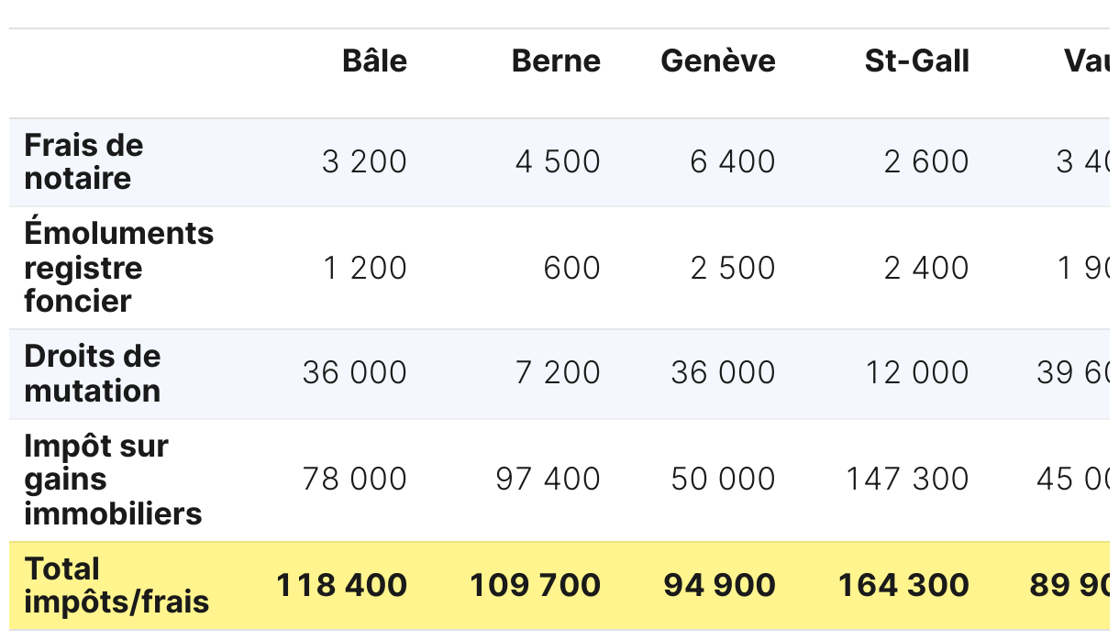Screen dimensions: 1119x640
Task: Select the Berne column header
Action: click(556, 61)
